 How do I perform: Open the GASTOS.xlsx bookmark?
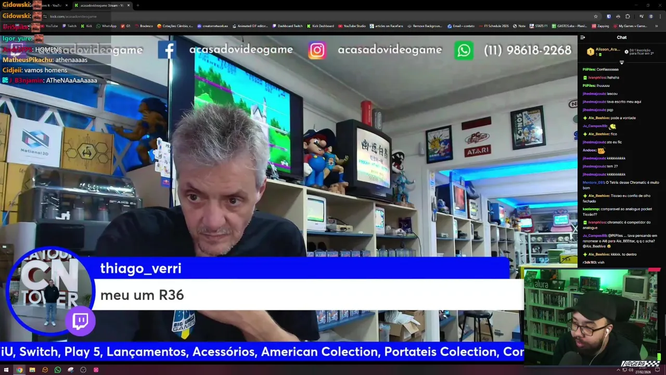tap(569, 26)
